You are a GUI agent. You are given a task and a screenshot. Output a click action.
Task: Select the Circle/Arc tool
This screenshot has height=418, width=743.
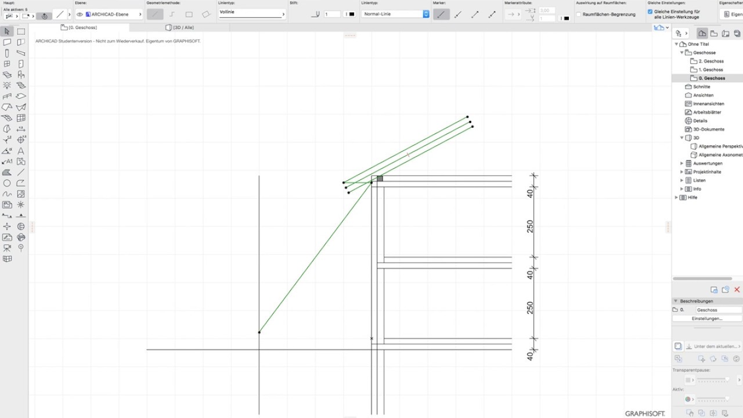point(7,183)
